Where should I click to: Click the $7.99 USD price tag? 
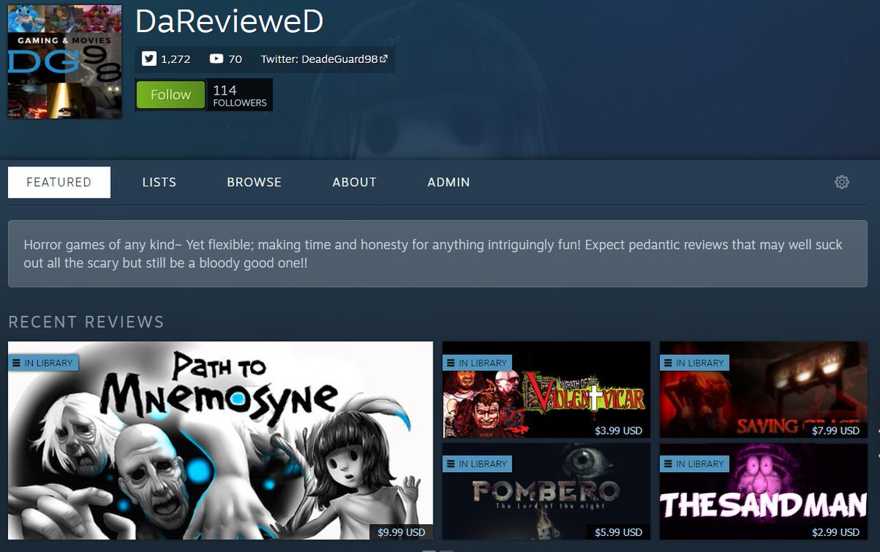[x=835, y=430]
